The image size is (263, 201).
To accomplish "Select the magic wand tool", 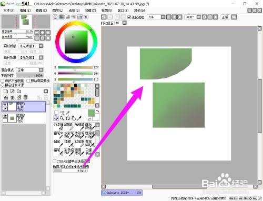I will 68,113.
